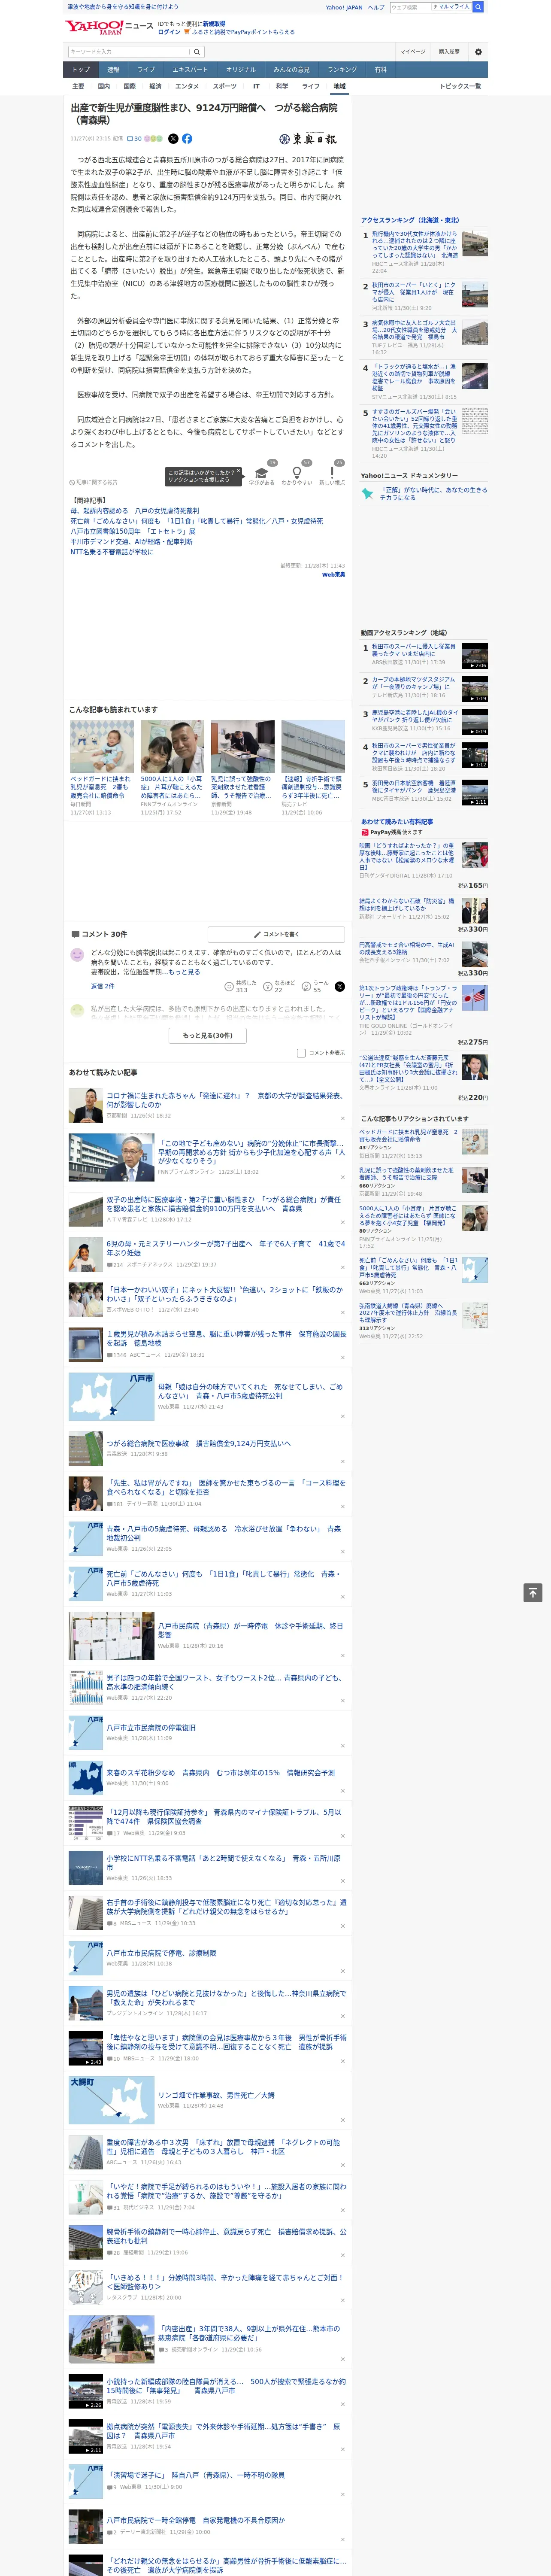This screenshot has width=551, height=2576.
Task: Share the article on Facebook
Action: [187, 139]
